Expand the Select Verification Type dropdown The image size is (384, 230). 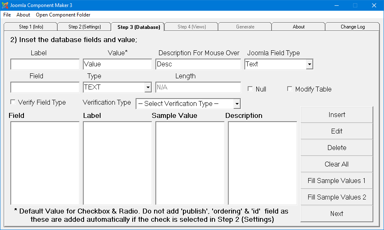[237, 103]
